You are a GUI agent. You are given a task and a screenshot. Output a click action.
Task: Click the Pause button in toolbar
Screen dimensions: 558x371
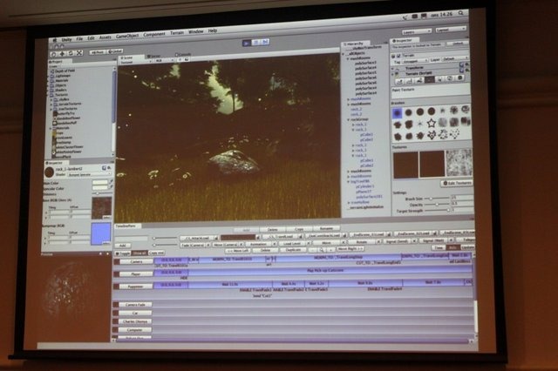coord(255,43)
